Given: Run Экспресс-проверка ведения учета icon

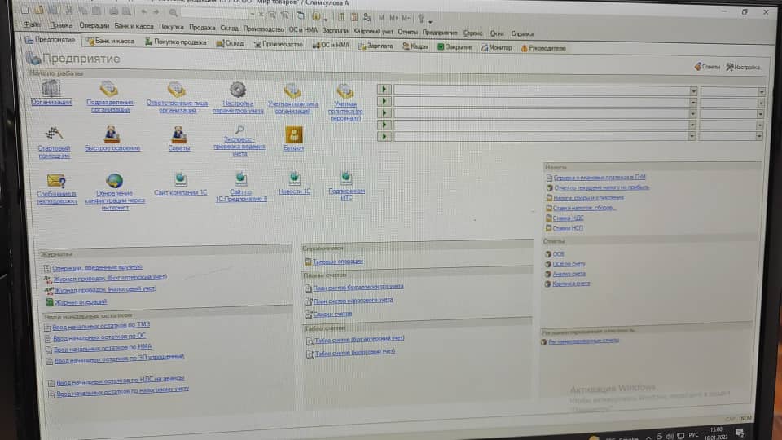Looking at the screenshot, I should [x=239, y=130].
